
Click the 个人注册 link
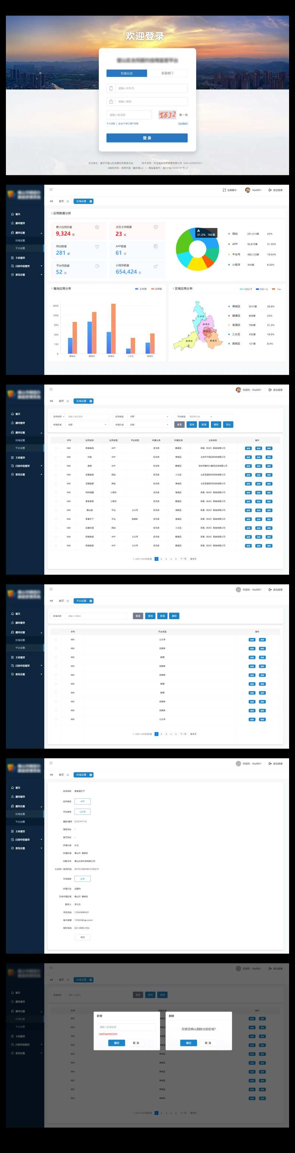pos(110,124)
